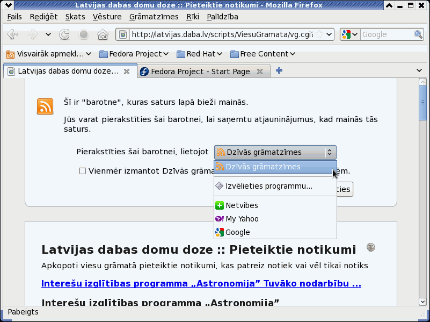Click the orange RSS feed icon
Viewport: 430px width, 322px height.
click(45, 106)
